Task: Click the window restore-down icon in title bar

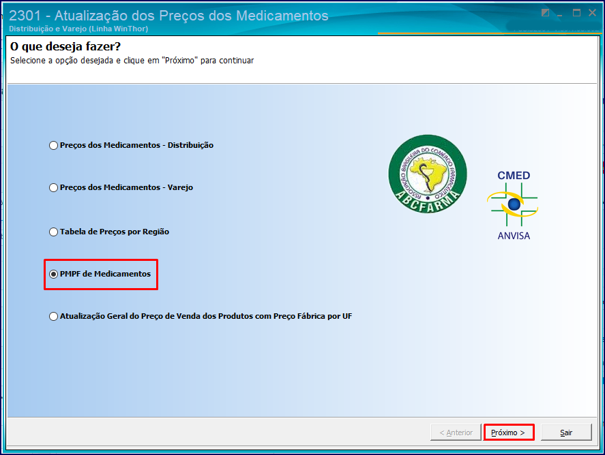Action: click(545, 13)
